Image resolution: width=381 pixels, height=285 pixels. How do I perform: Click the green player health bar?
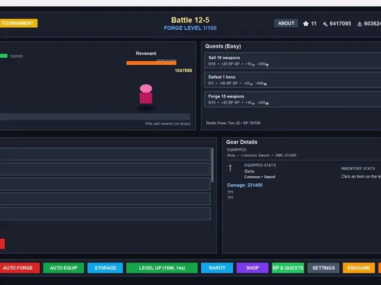point(4,56)
